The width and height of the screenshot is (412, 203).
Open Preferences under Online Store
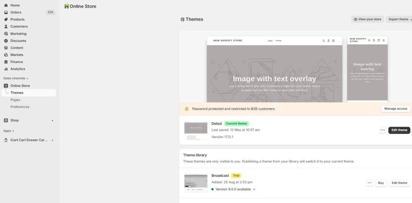pyautogui.click(x=20, y=107)
